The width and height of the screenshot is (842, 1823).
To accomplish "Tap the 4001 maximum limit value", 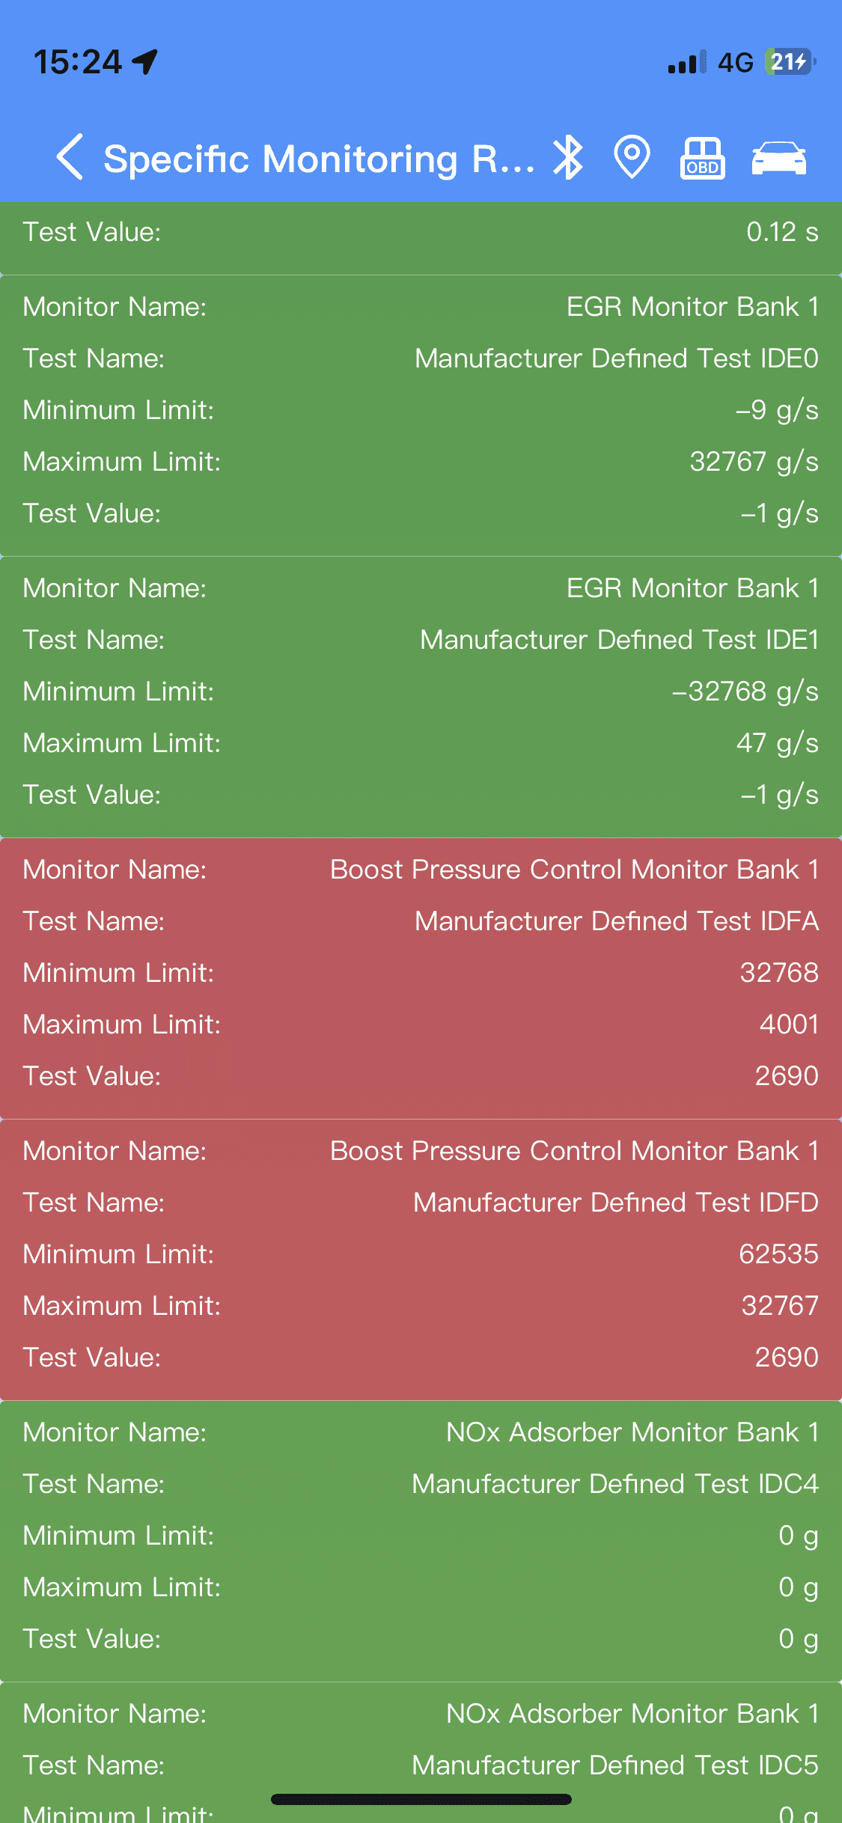I will [x=789, y=1025].
